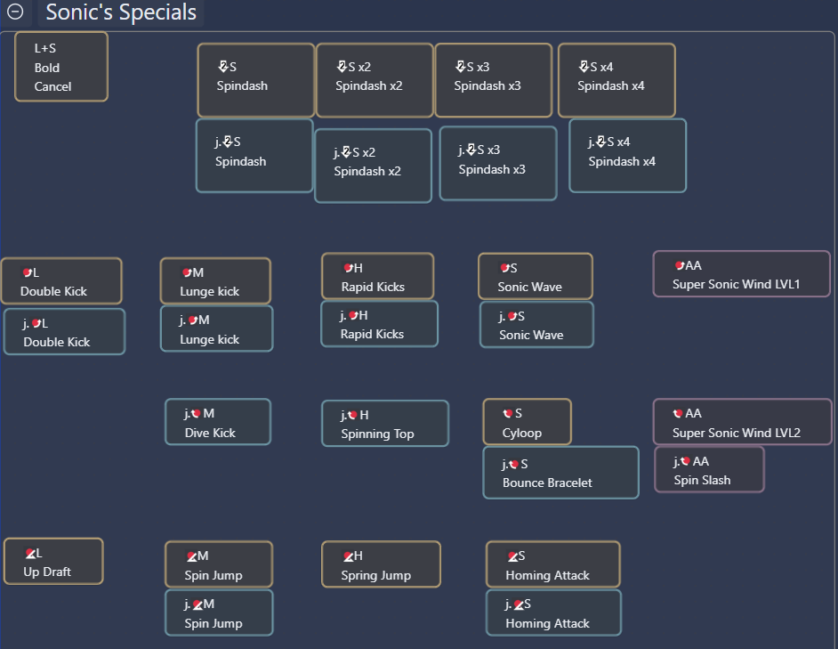This screenshot has width=838, height=649.
Task: Open the jumping j.H Rapid Kicks card
Action: [380, 324]
